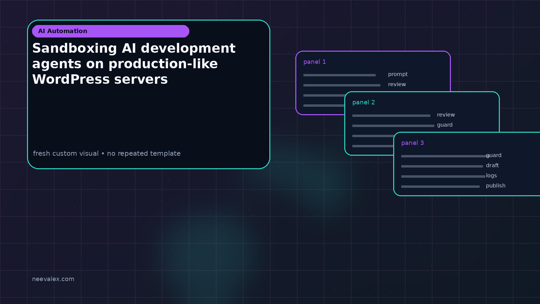Select the 'panel 2' title
This screenshot has width=540, height=304.
[x=363, y=102]
